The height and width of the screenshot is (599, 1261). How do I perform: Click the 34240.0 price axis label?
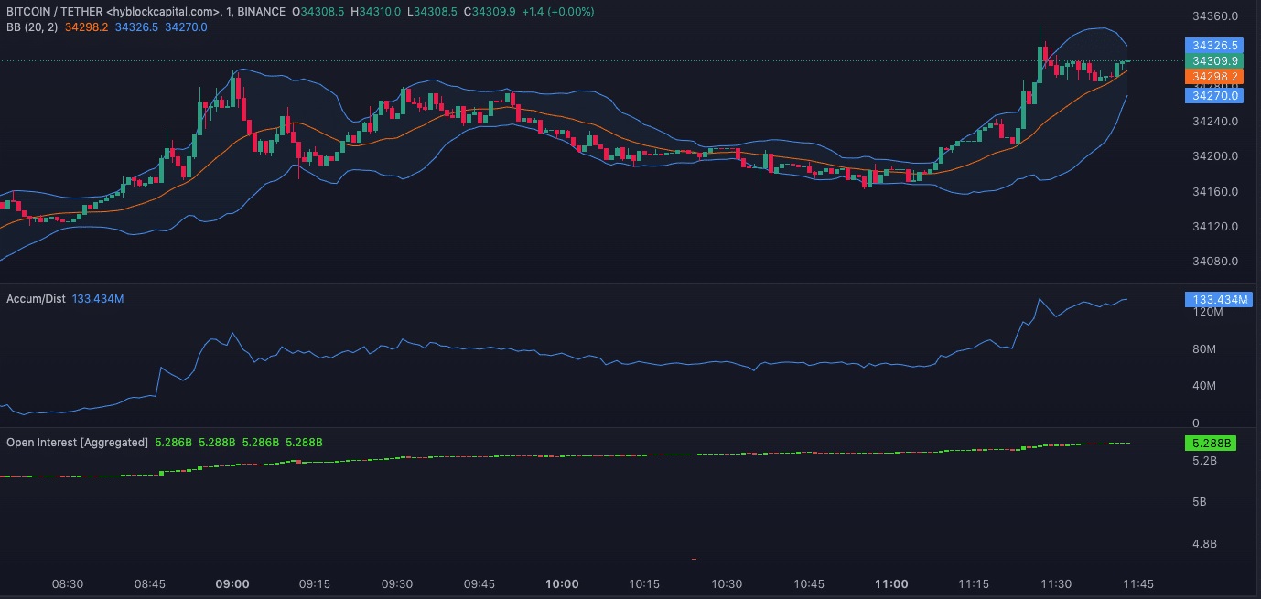pyautogui.click(x=1216, y=122)
